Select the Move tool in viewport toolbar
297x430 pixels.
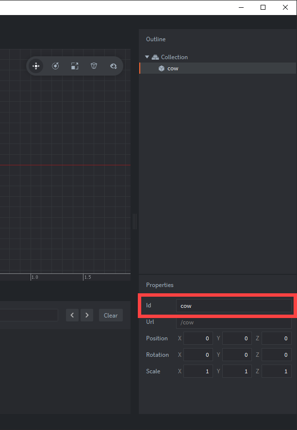[36, 66]
